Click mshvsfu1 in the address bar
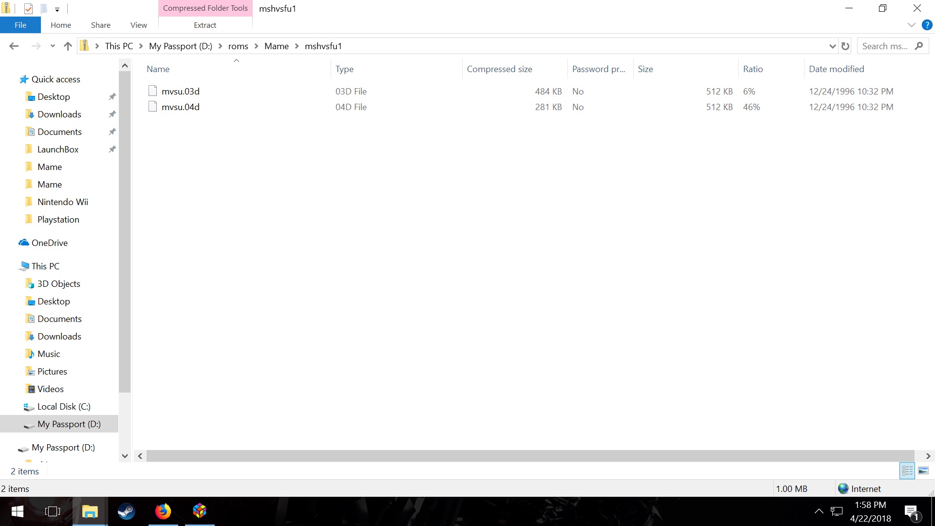Screen dimensions: 935x526 pyautogui.click(x=323, y=46)
